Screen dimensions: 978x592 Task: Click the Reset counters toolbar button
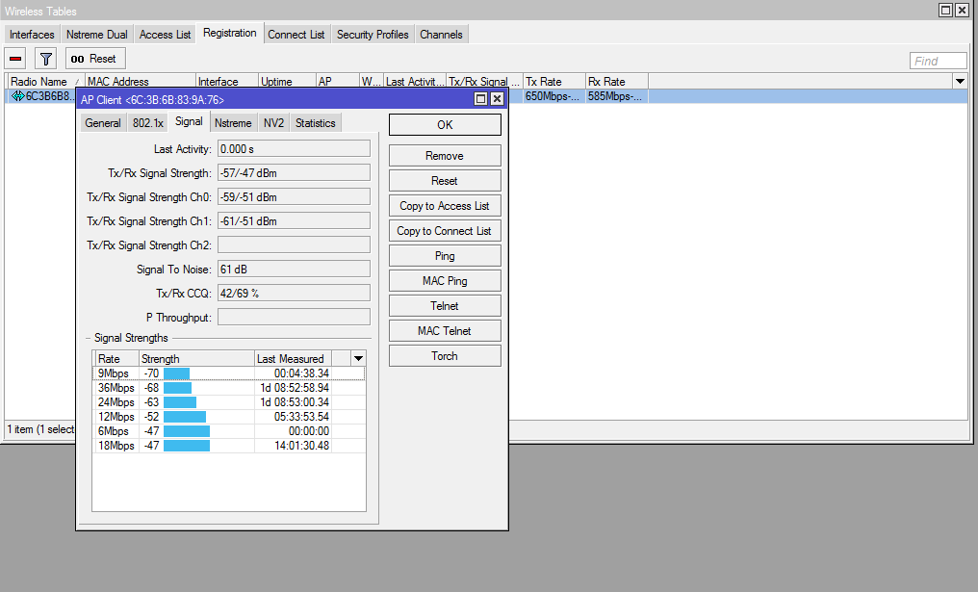pyautogui.click(x=94, y=59)
